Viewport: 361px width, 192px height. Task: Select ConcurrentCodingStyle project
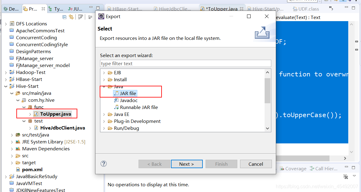coord(42,44)
